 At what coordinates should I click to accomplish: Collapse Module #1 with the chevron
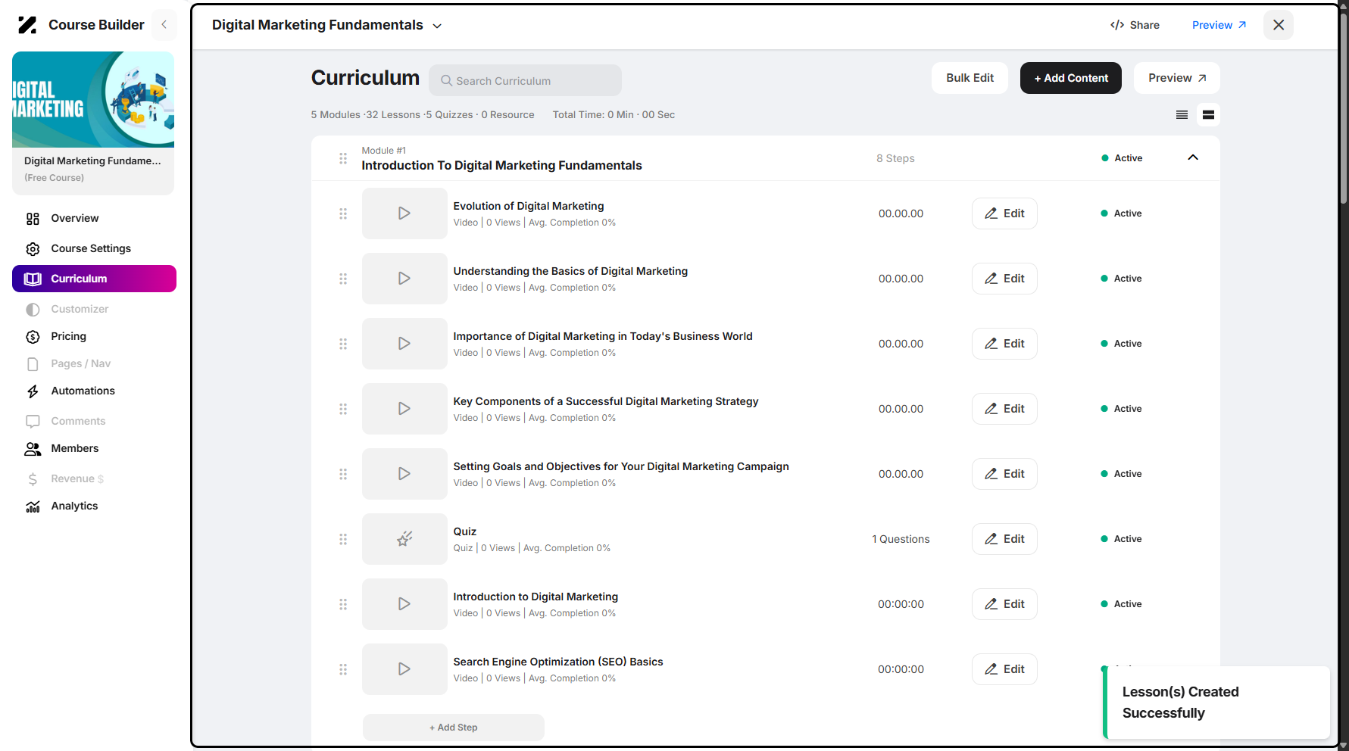(1193, 157)
